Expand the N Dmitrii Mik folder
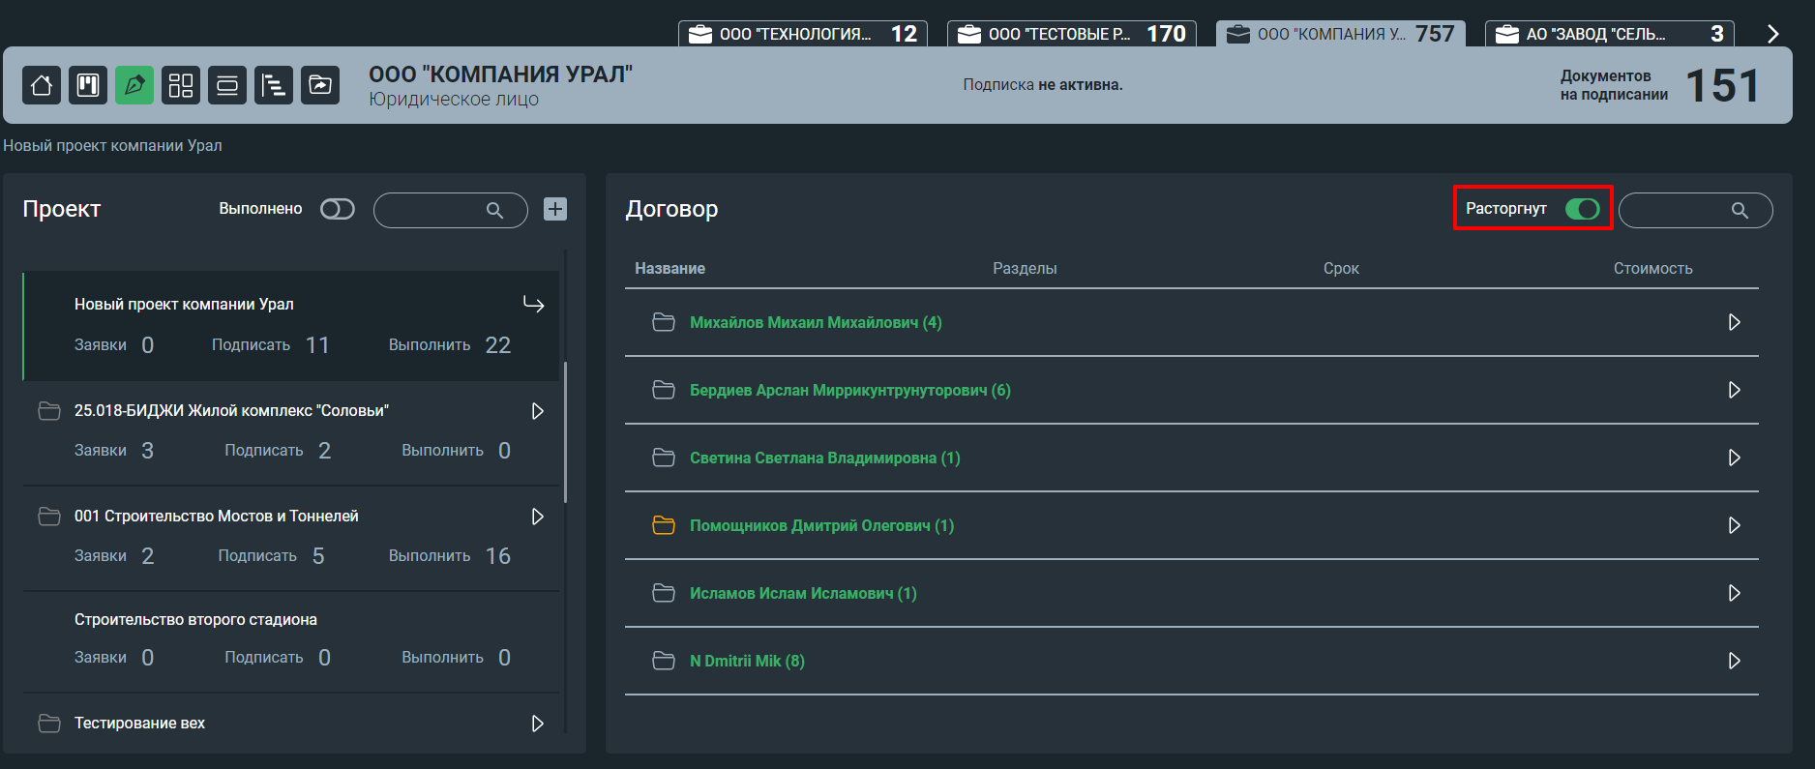The image size is (1815, 769). coord(1734,661)
